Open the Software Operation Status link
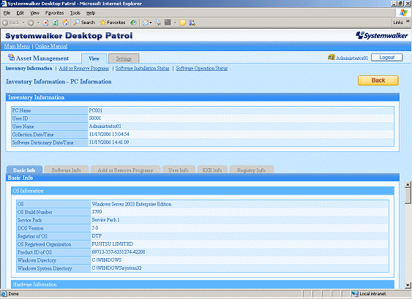Image resolution: width=412 pixels, height=299 pixels. pyautogui.click(x=202, y=68)
